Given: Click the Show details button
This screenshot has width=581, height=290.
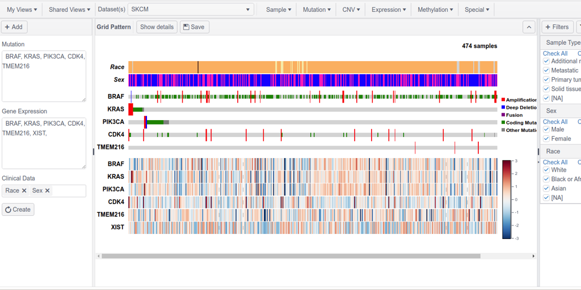Looking at the screenshot, I should click(x=157, y=27).
